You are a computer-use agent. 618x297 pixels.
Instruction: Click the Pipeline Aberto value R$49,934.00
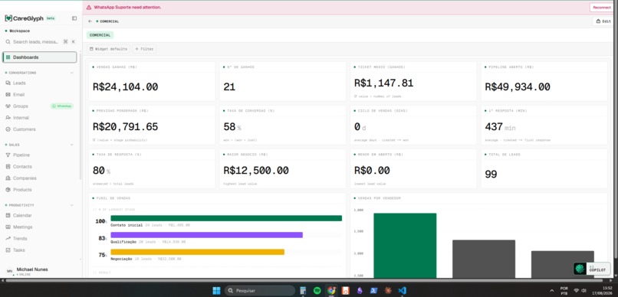coord(518,87)
